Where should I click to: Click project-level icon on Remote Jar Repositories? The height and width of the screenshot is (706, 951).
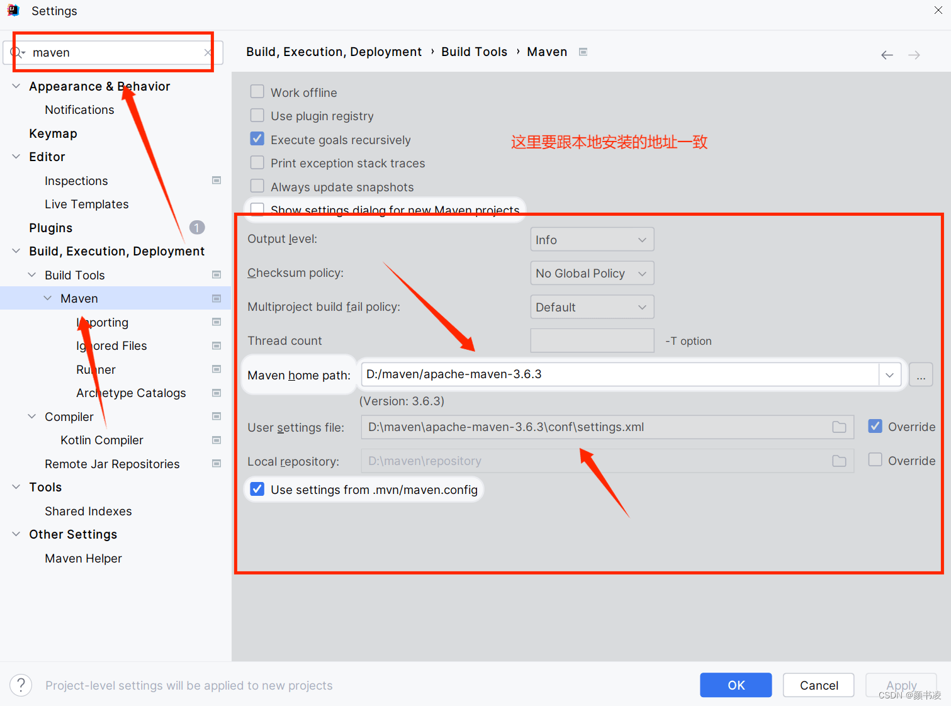tap(217, 464)
